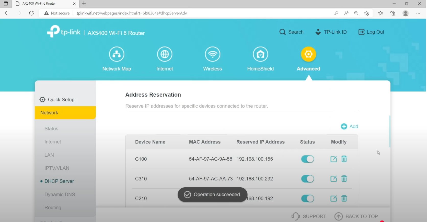
Task: Open the Status sidebar item
Action: click(51, 129)
